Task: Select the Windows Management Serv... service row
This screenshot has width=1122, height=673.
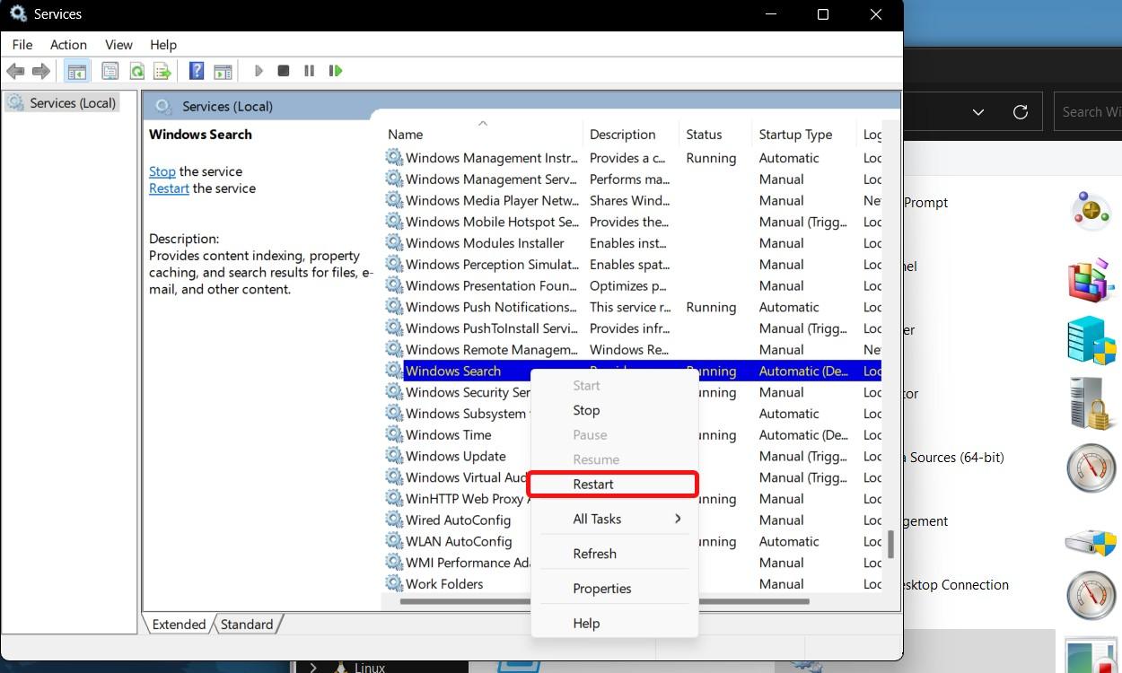Action: pyautogui.click(x=633, y=179)
